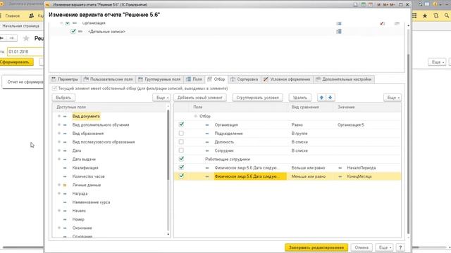Add report to favorites star in main window

(26, 38)
